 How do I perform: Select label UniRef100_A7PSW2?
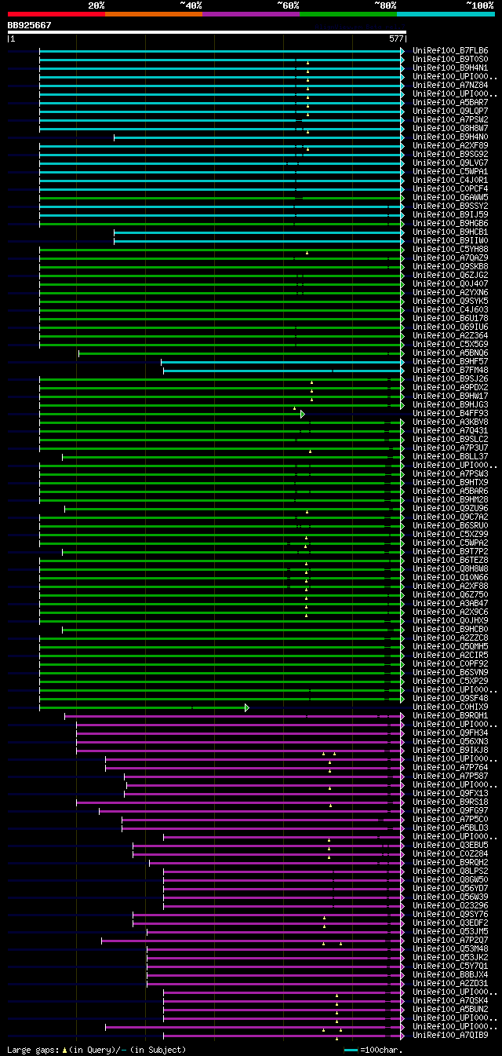pos(450,119)
